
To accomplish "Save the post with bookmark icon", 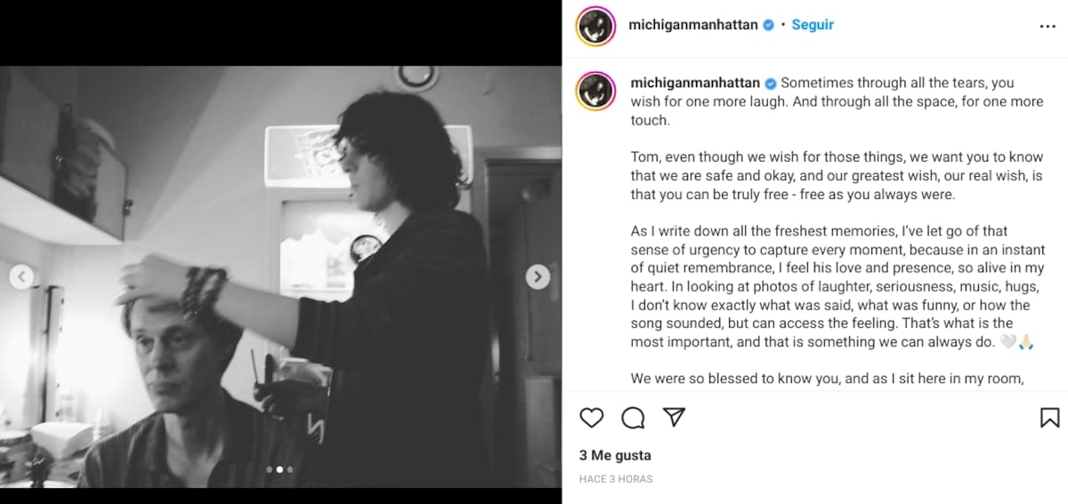I will pos(1049,418).
